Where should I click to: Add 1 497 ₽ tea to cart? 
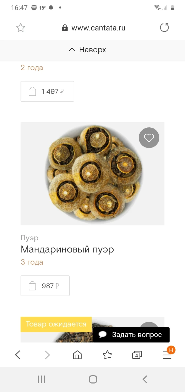click(47, 91)
